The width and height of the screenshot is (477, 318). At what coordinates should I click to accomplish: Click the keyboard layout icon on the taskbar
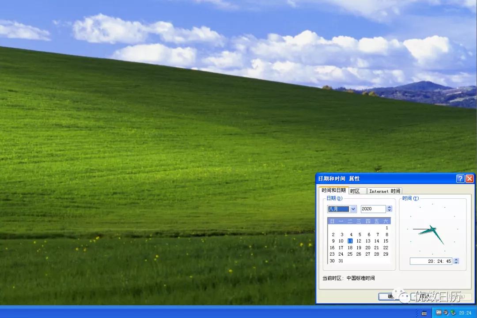425,312
